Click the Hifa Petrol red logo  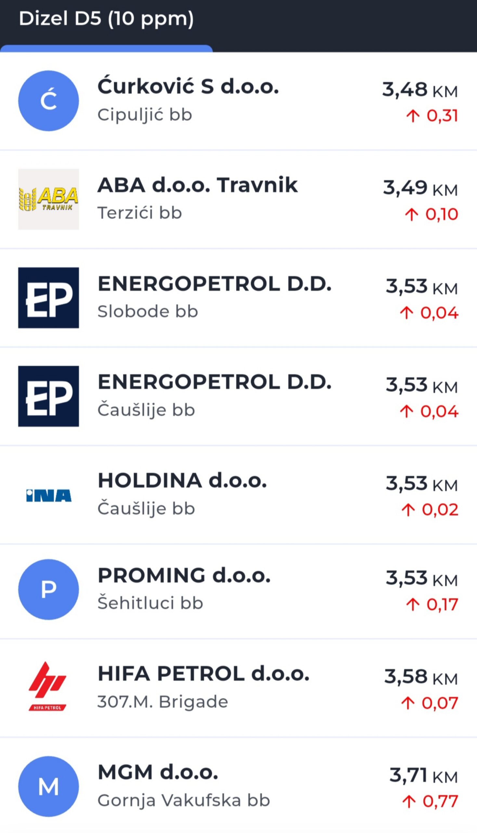(48, 687)
